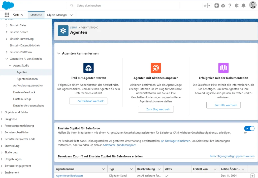Switch to the Objekt-Manager tab
258x178 pixels.
click(x=57, y=15)
